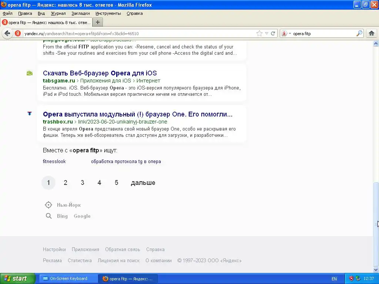This screenshot has width=379, height=284.
Task: Click the «Яндекс» copyright link
Action: coord(231,261)
